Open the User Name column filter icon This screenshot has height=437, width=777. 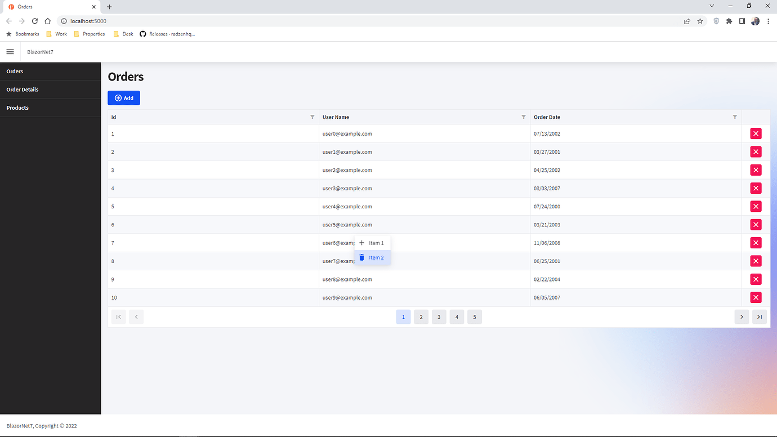[524, 117]
